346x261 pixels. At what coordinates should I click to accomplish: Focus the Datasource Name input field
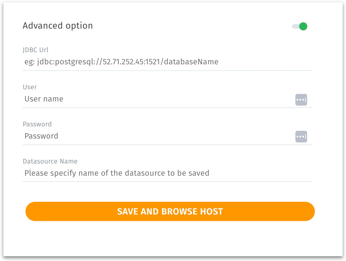pyautogui.click(x=167, y=173)
